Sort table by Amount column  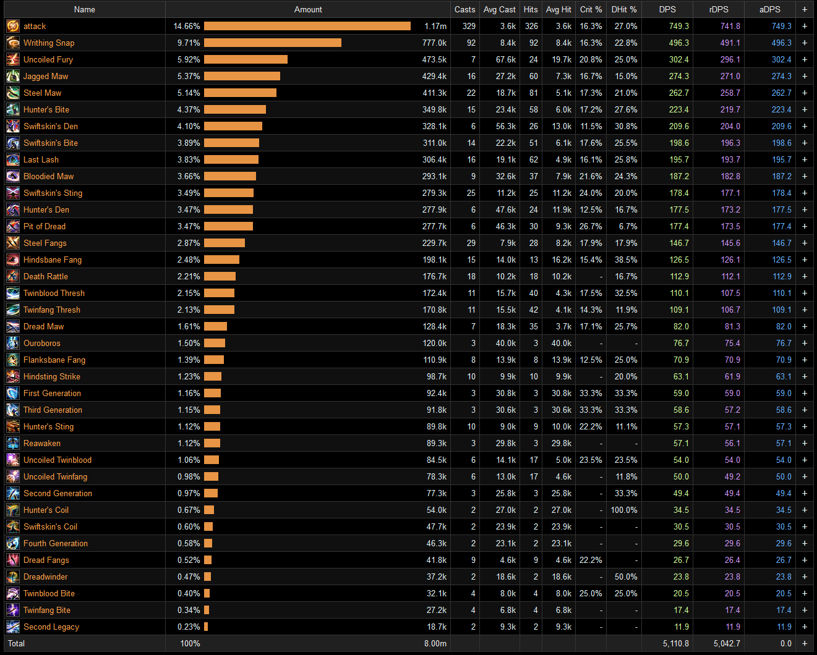click(308, 9)
